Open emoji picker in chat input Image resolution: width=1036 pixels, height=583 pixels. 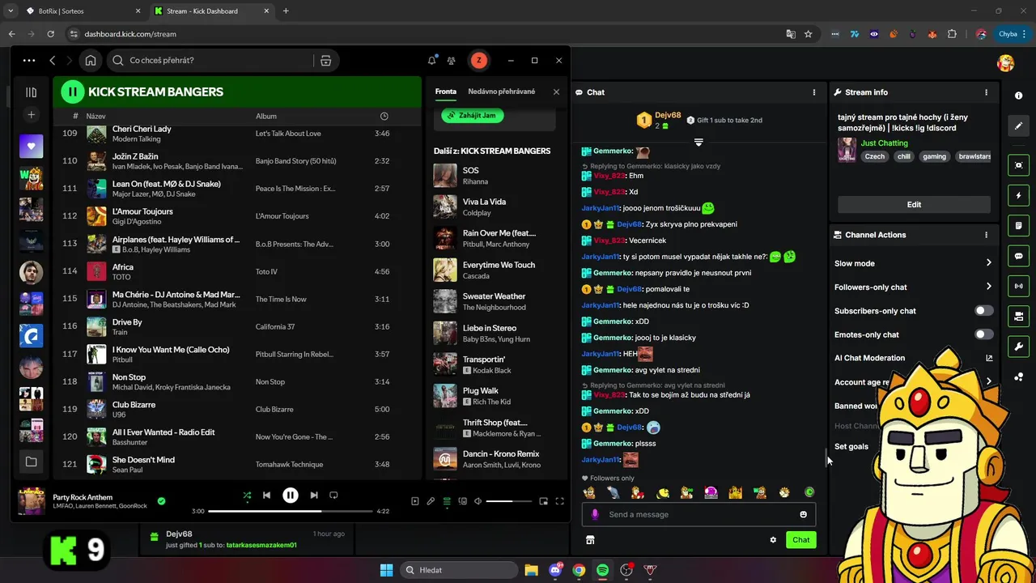click(x=803, y=514)
